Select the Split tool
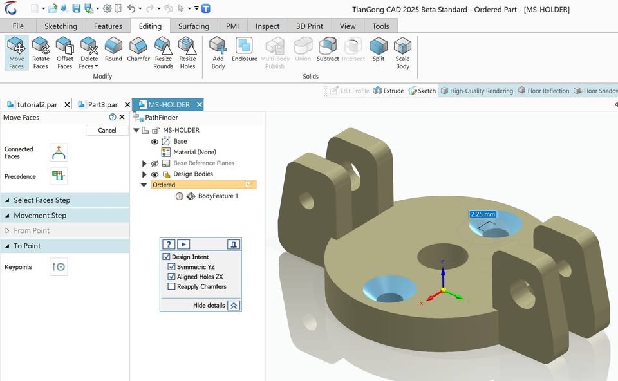618x381 pixels. point(379,50)
